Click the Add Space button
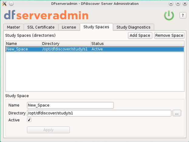This screenshot has height=142, width=189. click(140, 35)
